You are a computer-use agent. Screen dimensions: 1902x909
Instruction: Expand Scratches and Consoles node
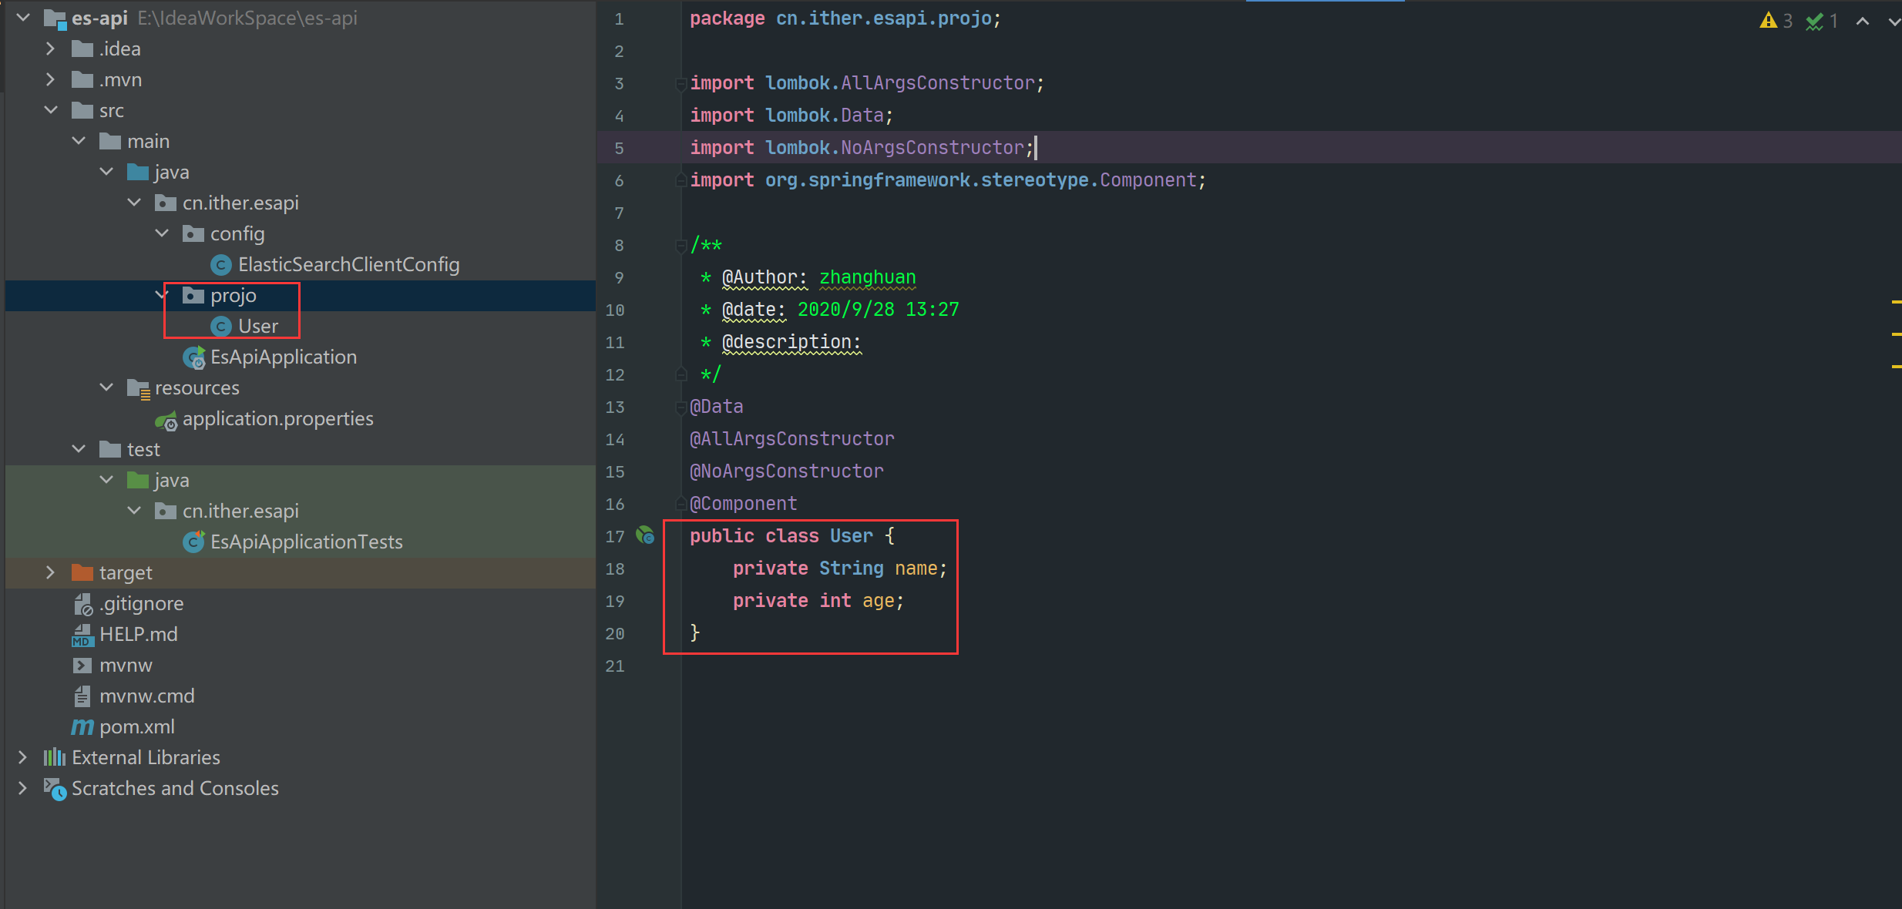point(23,788)
